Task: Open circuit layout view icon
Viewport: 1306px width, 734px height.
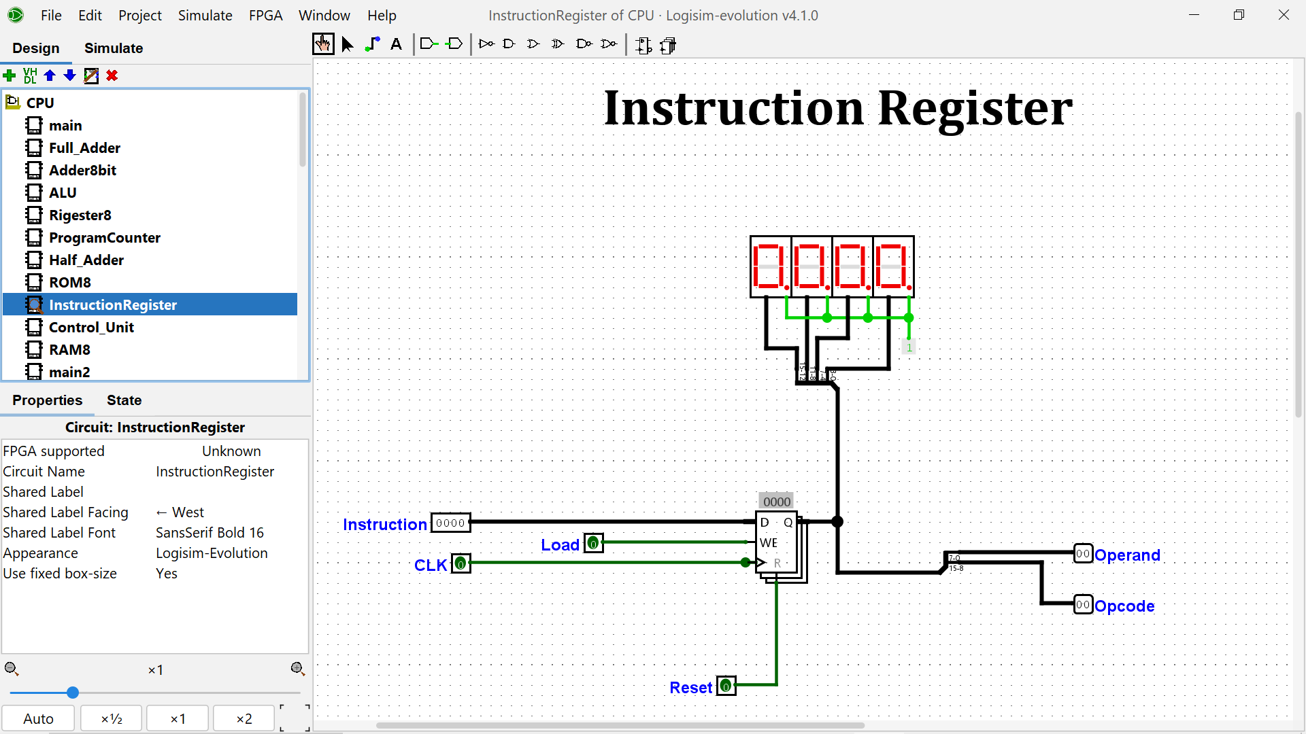Action: [x=643, y=46]
